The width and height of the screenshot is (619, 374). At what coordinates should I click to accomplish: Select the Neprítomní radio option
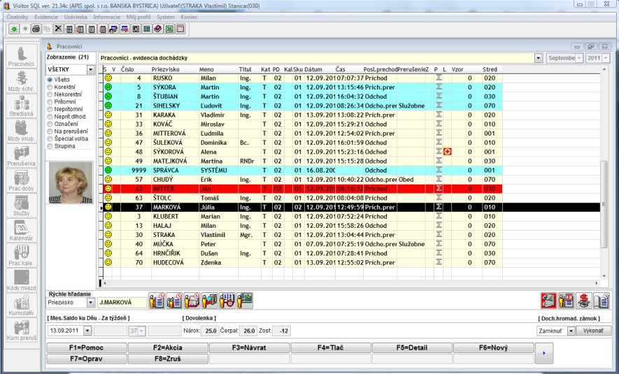pyautogui.click(x=49, y=108)
